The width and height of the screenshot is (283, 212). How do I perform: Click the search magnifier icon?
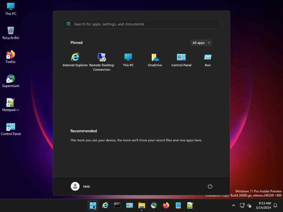[x=69, y=24]
